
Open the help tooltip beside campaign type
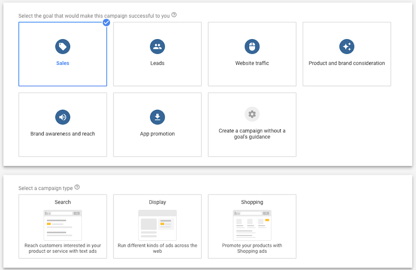[x=78, y=188]
